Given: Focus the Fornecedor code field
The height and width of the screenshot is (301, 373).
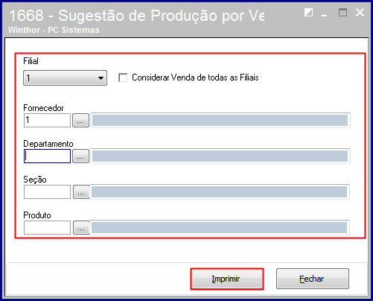Looking at the screenshot, I should click(47, 121).
